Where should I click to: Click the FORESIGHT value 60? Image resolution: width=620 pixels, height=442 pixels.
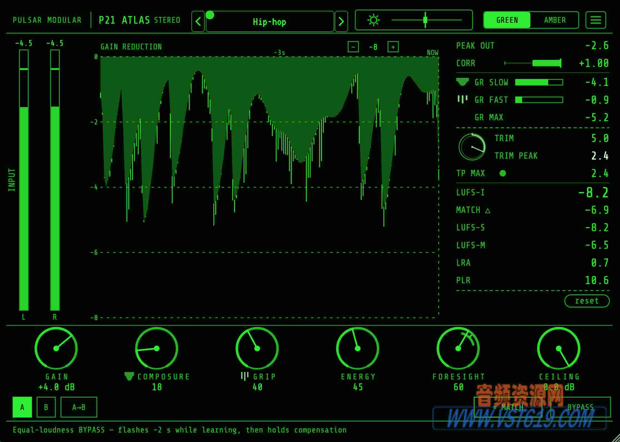[x=459, y=387]
